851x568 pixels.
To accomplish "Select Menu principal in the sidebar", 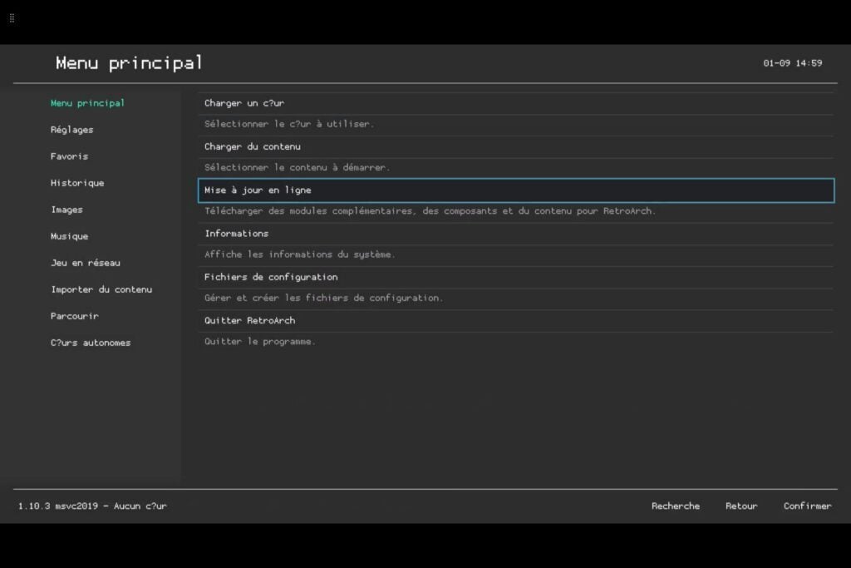I will 87,103.
